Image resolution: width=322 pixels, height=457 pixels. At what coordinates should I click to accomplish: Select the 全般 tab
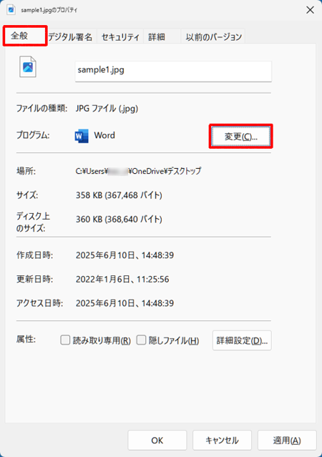[x=25, y=36]
